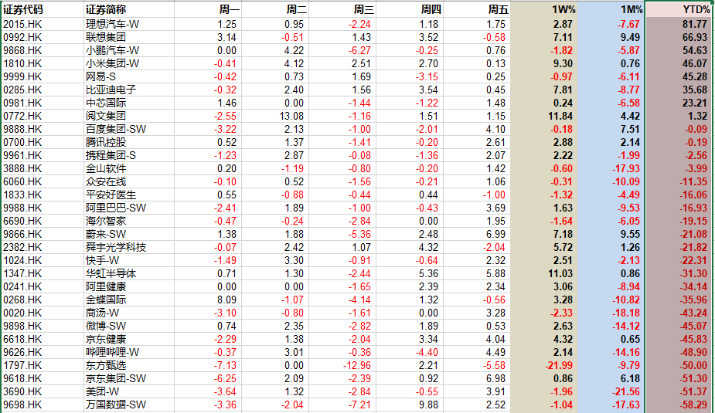Select 万国数据-SW Thursday value 9.88
This screenshot has width=715, height=413.
click(410, 405)
